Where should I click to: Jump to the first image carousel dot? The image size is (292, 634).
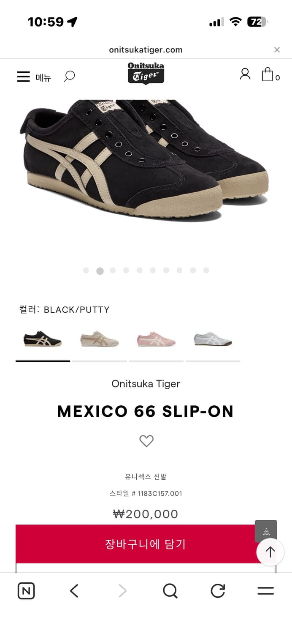tap(86, 271)
